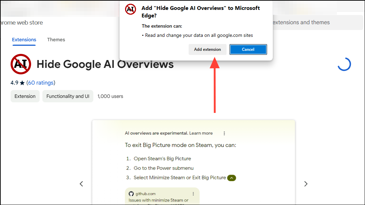Click the extension screenshot preview
The height and width of the screenshot is (205, 365).
tap(193, 162)
